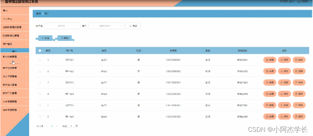The image size is (313, 136).
Task: Check the checkbox for row 用户名4
Action: tap(40, 94)
